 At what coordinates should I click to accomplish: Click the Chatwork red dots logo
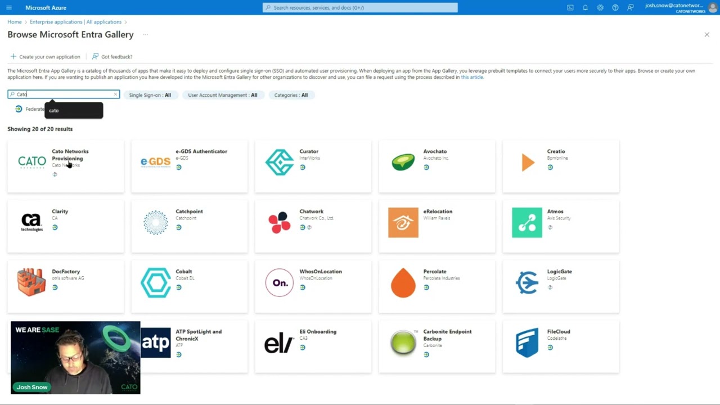tap(280, 222)
